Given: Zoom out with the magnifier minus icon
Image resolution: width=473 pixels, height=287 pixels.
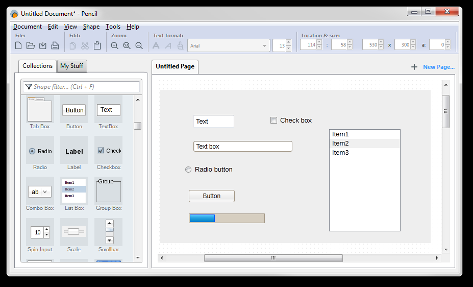Looking at the screenshot, I should click(139, 45).
